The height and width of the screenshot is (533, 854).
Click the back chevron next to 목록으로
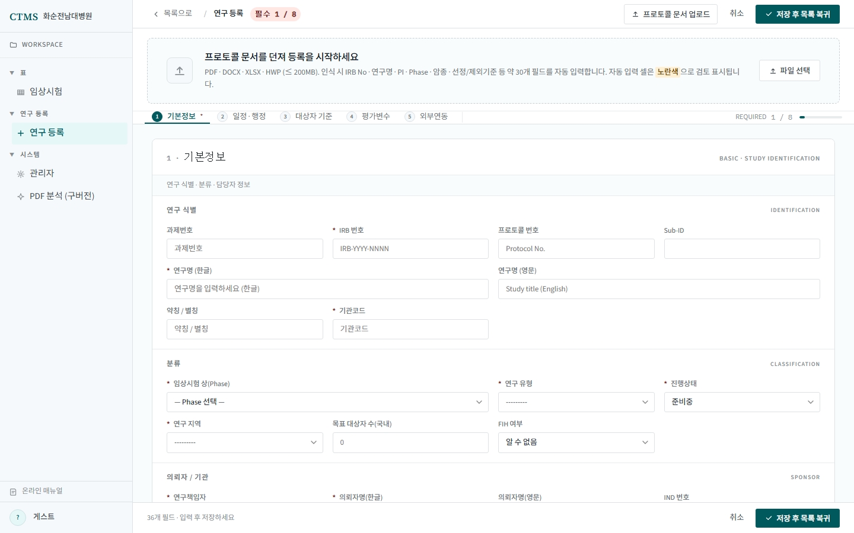click(156, 14)
